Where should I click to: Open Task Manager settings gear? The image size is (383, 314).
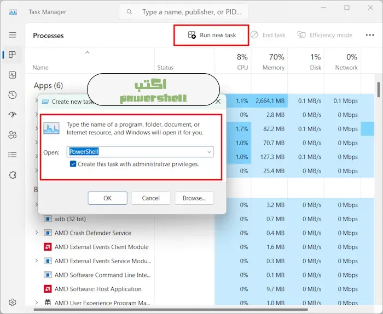tap(12, 302)
